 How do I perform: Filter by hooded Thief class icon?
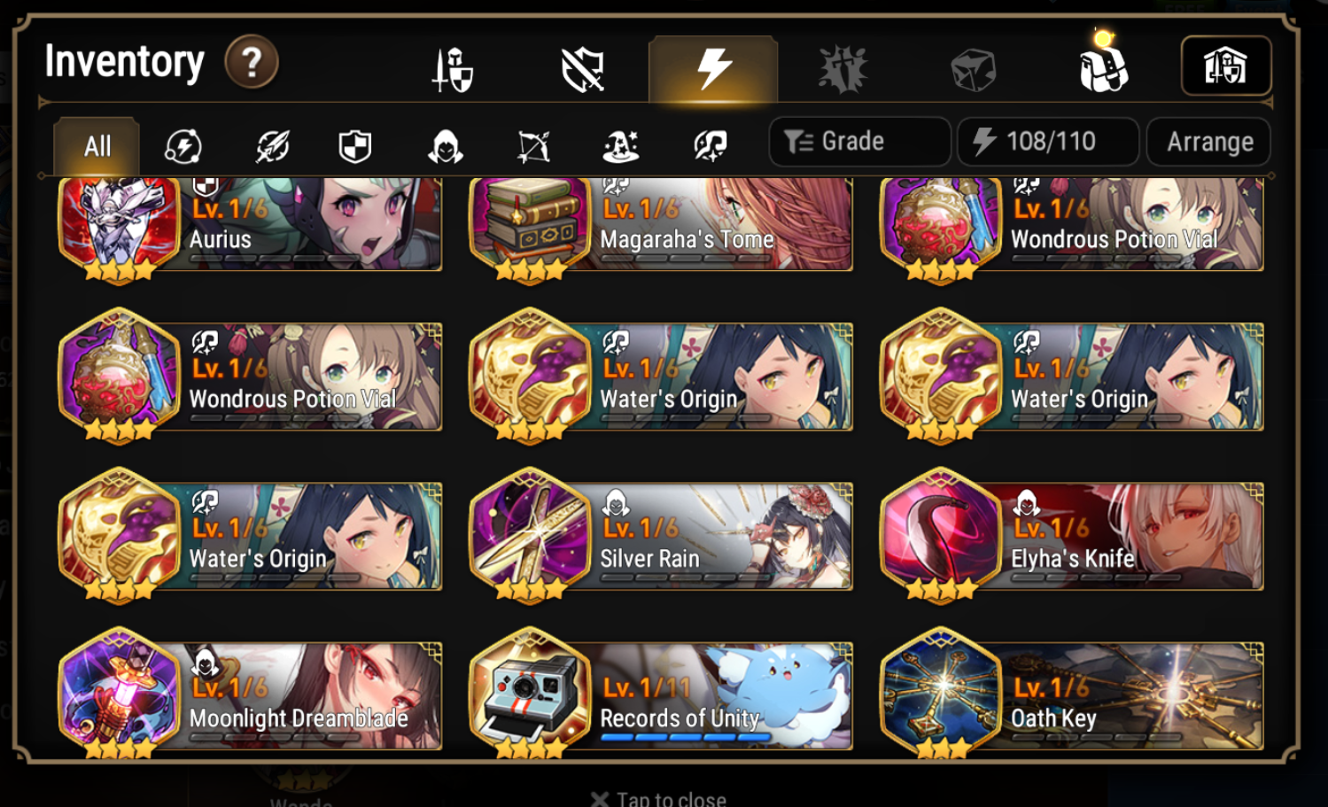[x=445, y=146]
